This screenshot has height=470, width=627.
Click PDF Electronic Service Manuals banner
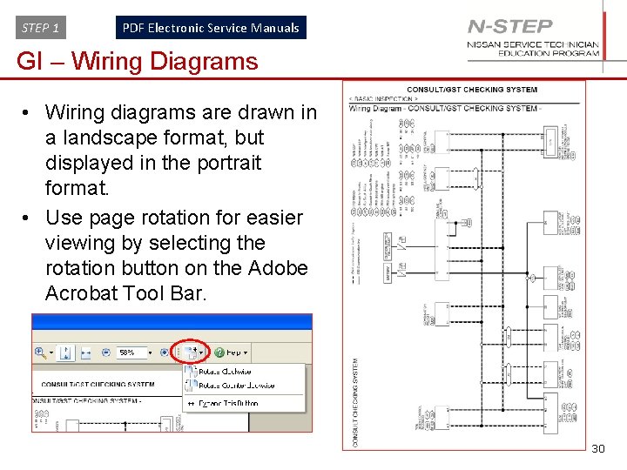[211, 28]
